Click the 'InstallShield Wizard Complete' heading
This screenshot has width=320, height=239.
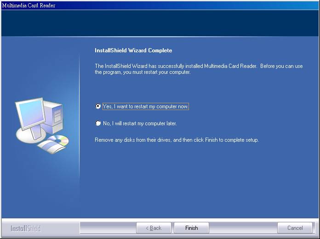133,50
